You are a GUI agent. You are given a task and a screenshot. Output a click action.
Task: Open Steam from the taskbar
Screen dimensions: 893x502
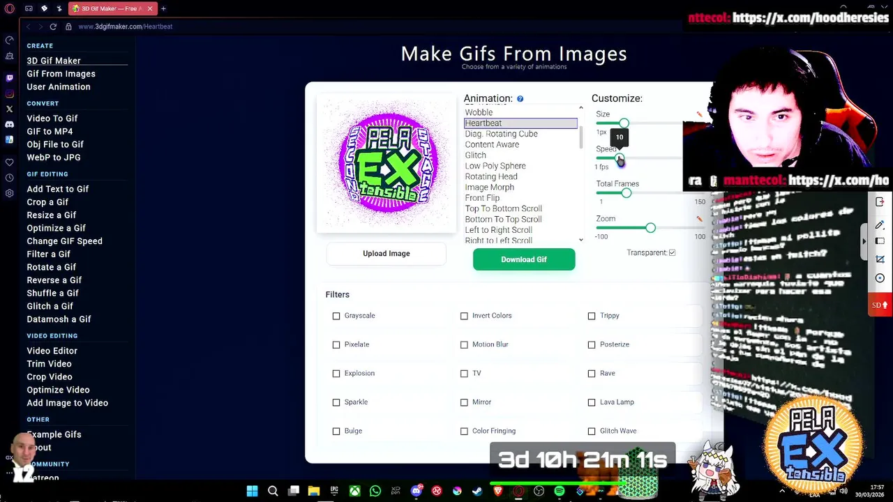coord(477,491)
